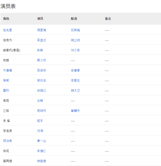This screenshot has width=161, height=166.
Task: Open actor link 邹兆龙
Action: [41, 80]
